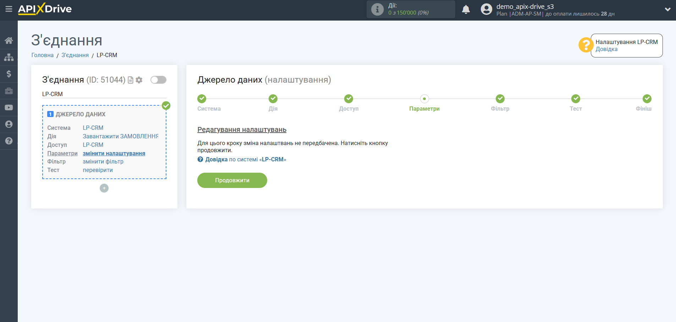Viewport: 676px width, 322px height.
Task: Open the help question sidebar icon
Action: [9, 141]
